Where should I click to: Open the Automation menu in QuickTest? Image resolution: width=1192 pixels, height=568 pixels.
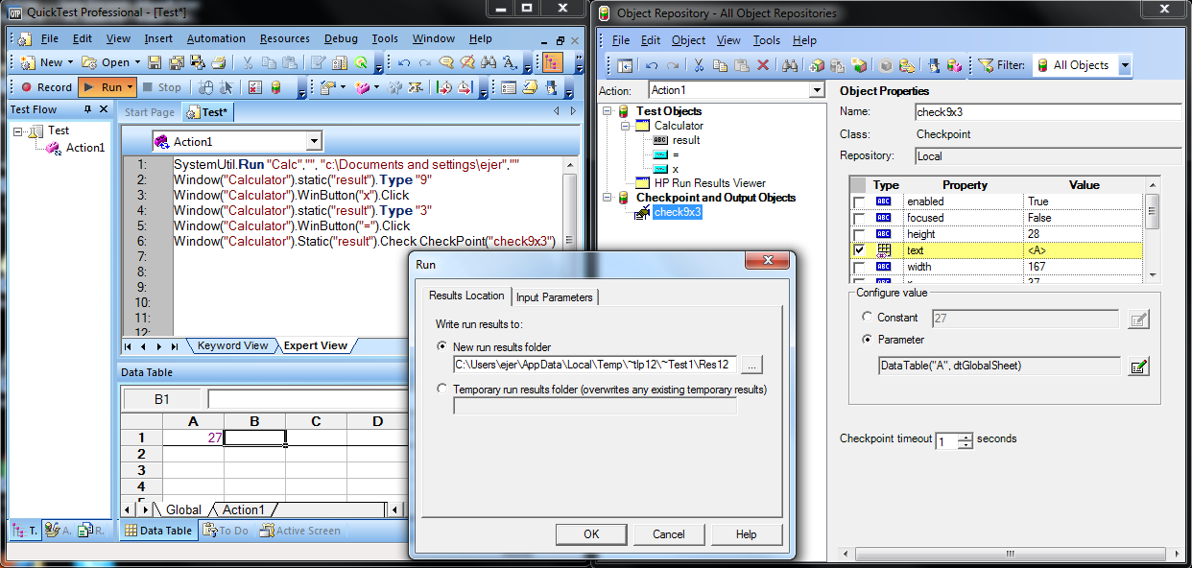tap(216, 39)
